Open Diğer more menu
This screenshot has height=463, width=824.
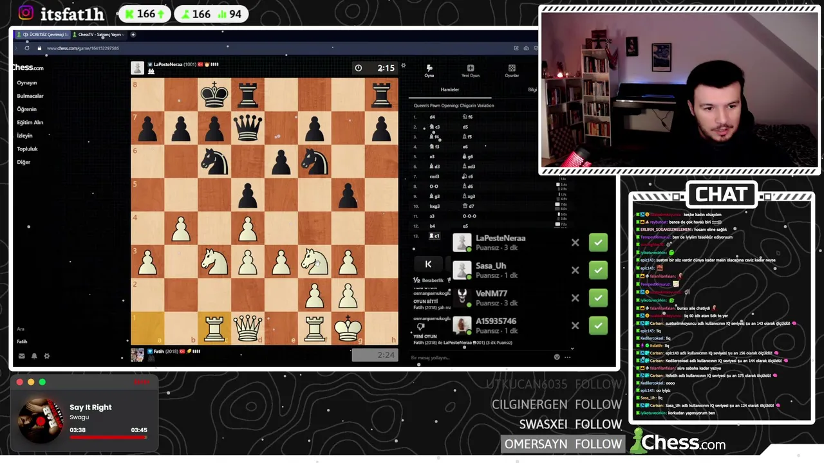[x=23, y=162]
